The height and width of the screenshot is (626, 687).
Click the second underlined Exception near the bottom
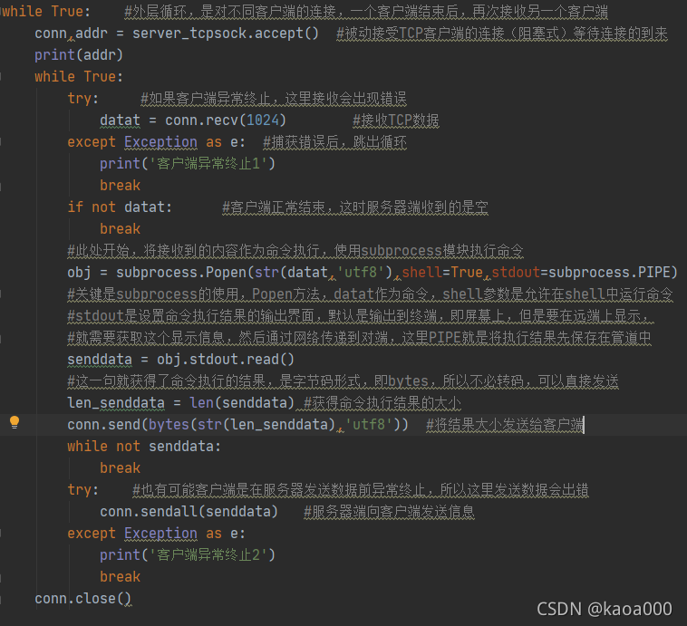[160, 533]
